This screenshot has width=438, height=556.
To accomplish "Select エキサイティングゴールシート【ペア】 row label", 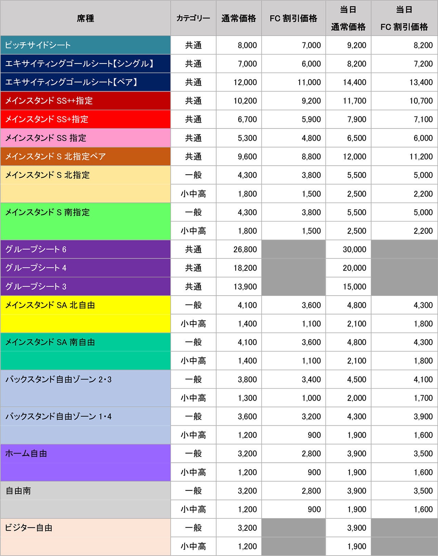I will click(x=86, y=82).
